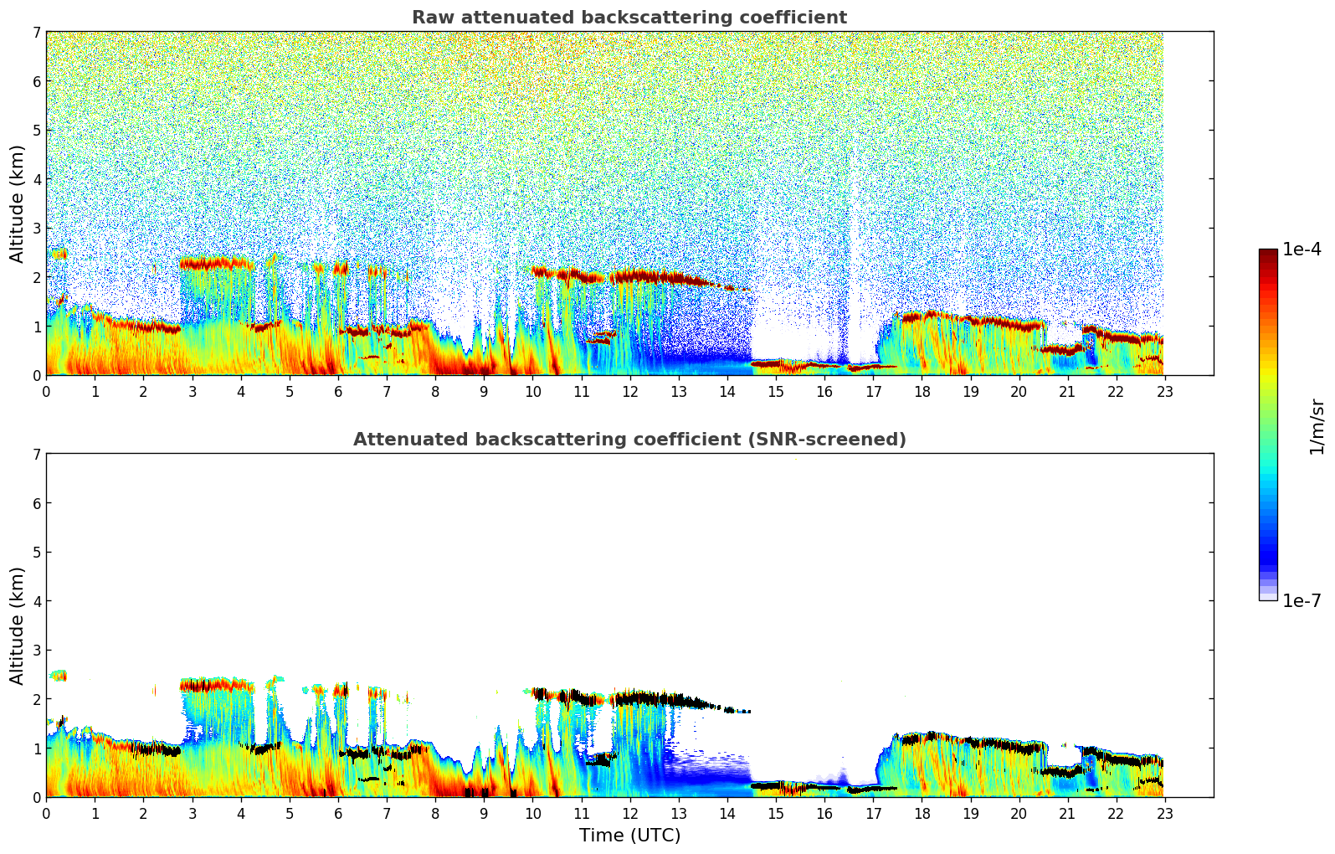Screen dimensions: 1335x854
Task: Click altitude tick '5' on the raw plot
Action: [x=36, y=131]
